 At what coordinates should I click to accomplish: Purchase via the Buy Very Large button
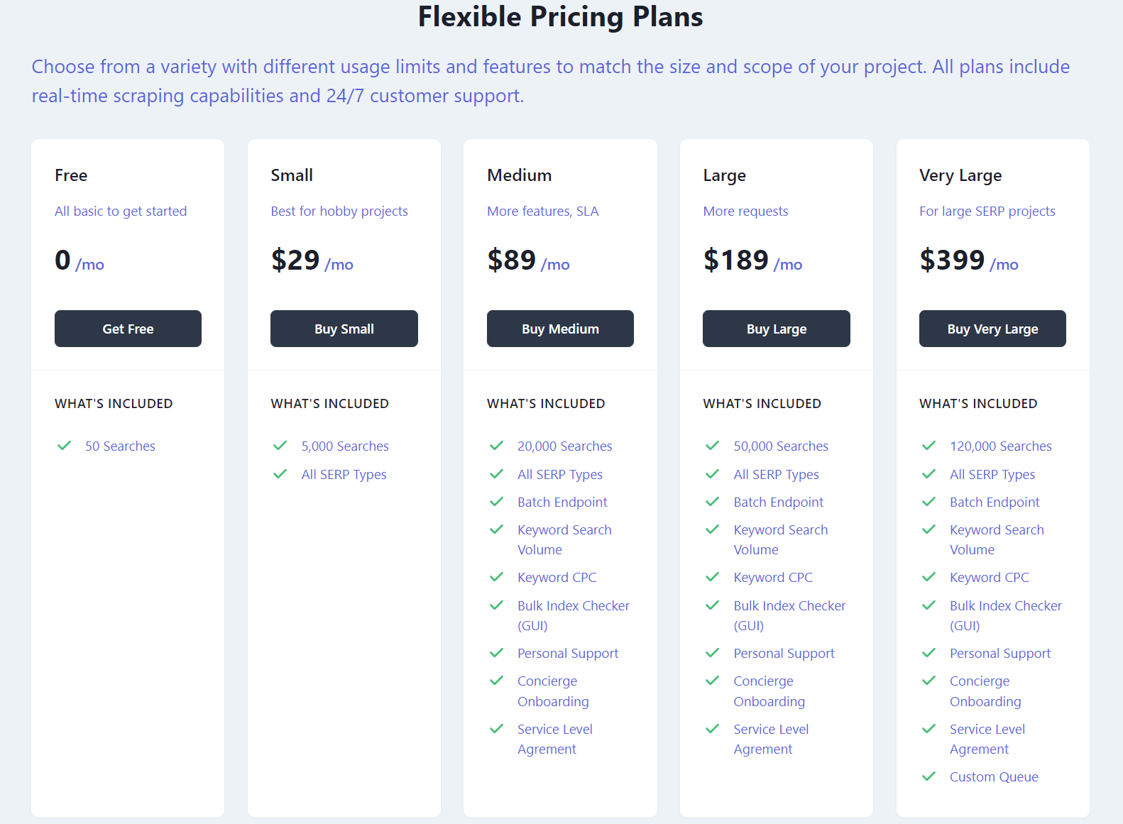pyautogui.click(x=992, y=329)
